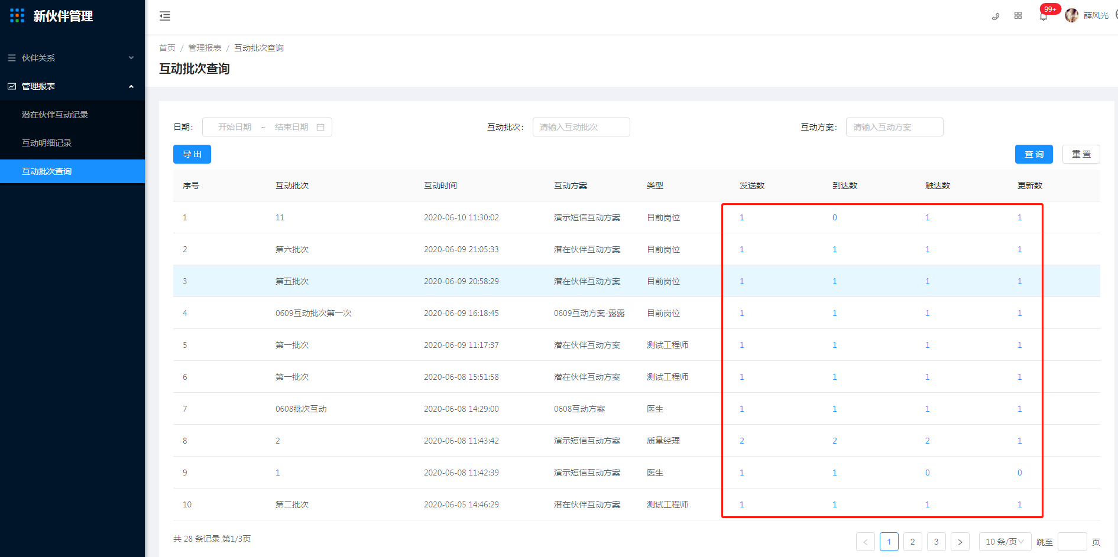Click 到达数 value 0 in row 1

[835, 217]
